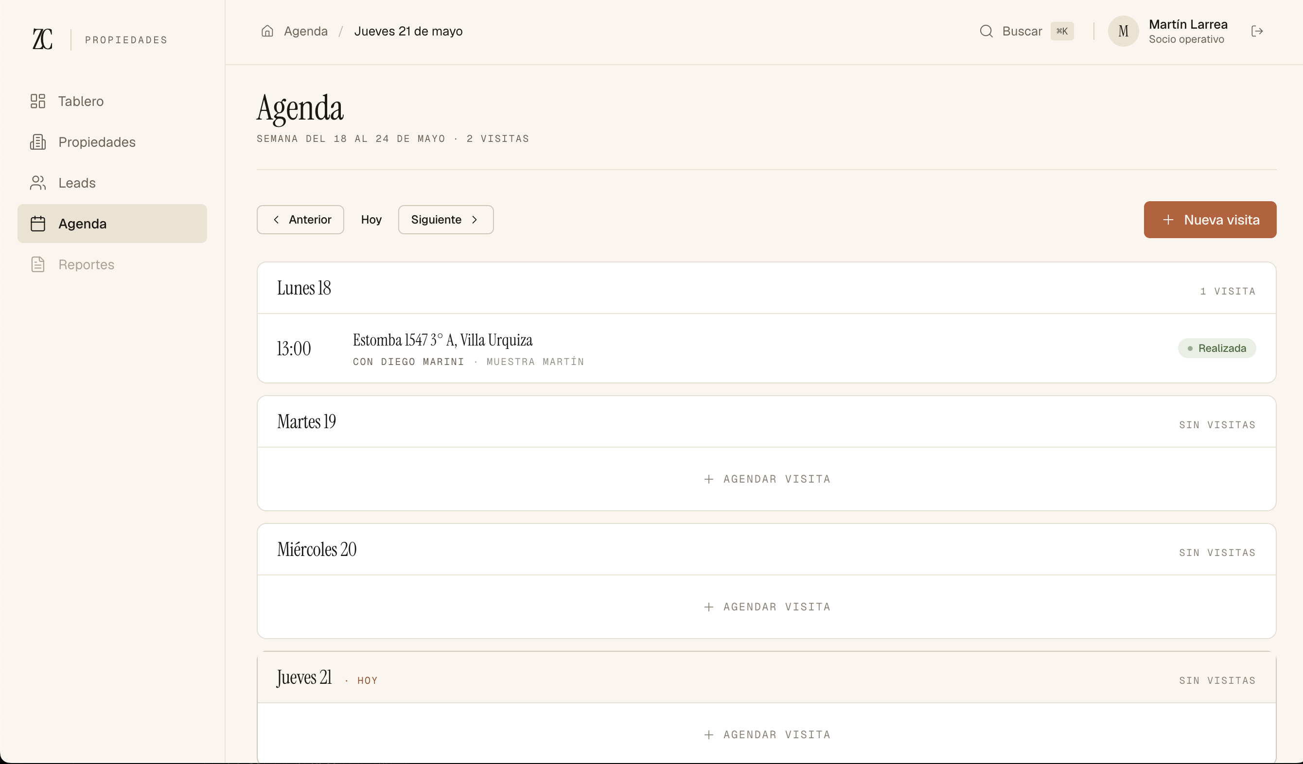The image size is (1303, 764).
Task: Open Reportes in the sidebar
Action: (112, 264)
